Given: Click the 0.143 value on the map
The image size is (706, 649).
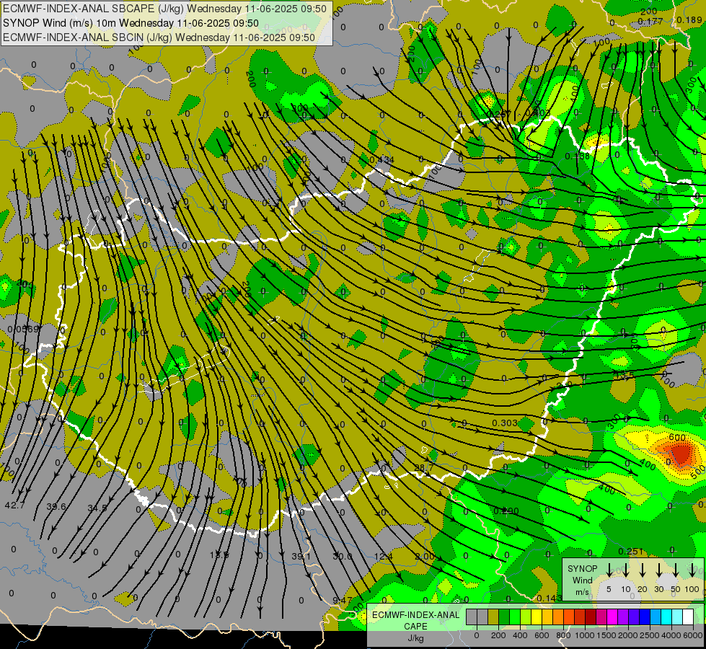Looking at the screenshot, I should pos(550,598).
